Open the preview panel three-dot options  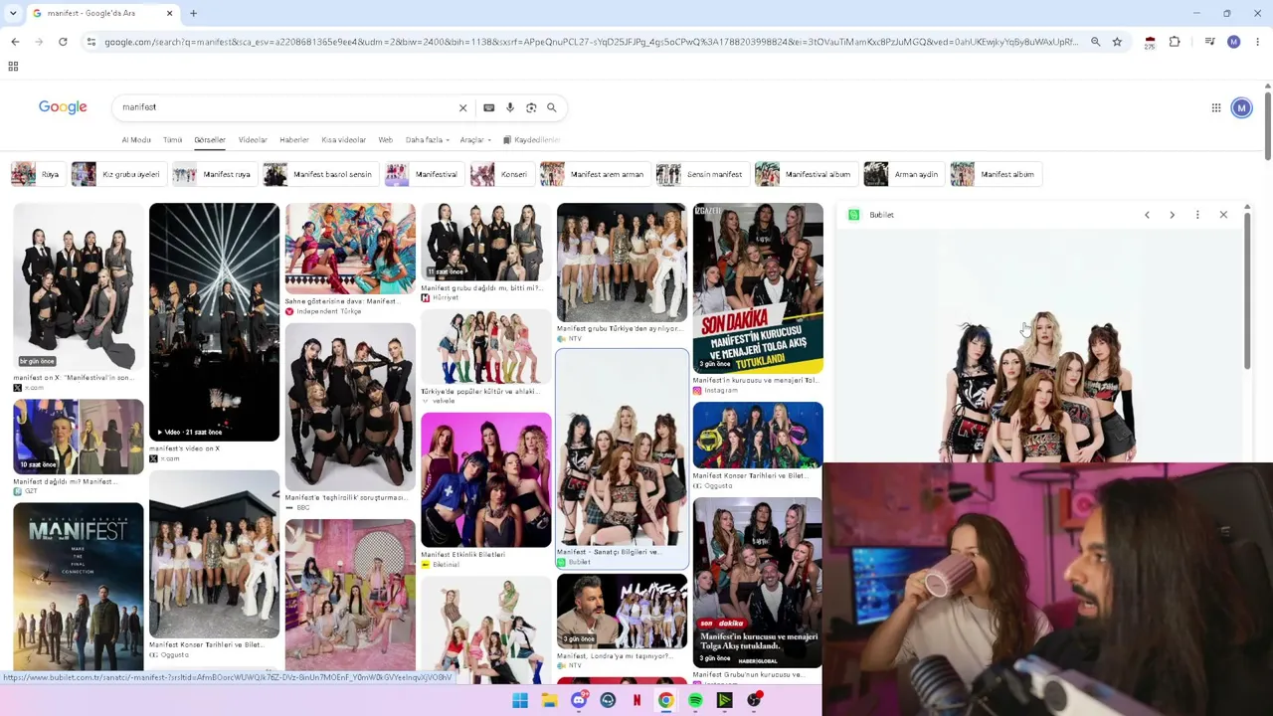1197,215
